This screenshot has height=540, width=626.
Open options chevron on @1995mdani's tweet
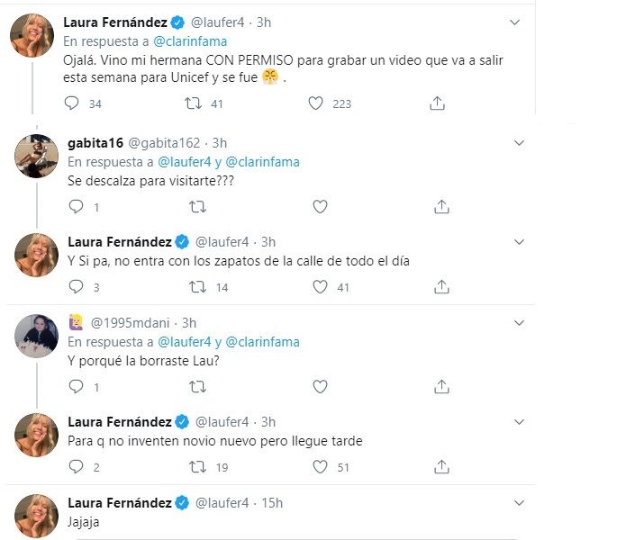[519, 323]
